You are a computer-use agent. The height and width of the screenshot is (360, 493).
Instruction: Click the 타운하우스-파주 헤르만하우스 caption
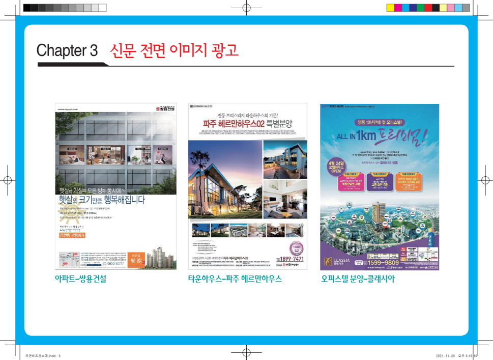(x=235, y=279)
